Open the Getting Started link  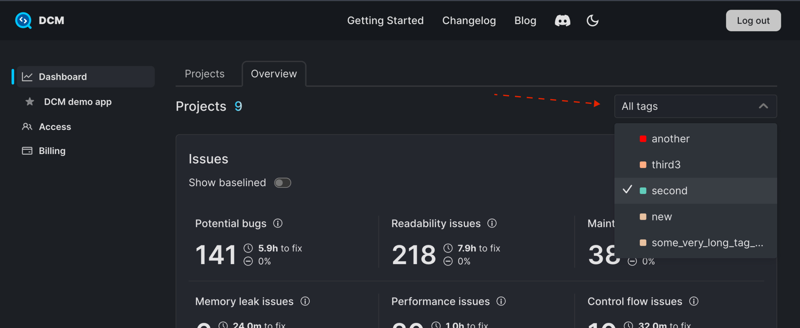(385, 21)
